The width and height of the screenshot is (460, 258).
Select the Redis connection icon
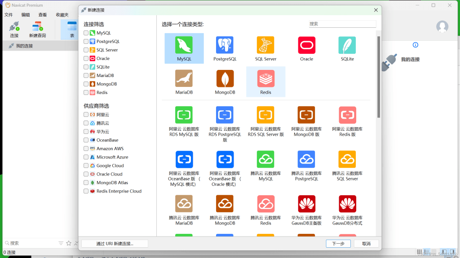[x=265, y=79]
